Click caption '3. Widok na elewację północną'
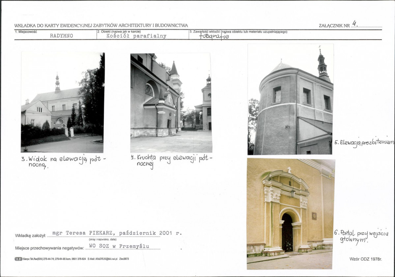The image size is (395, 277). (x=64, y=162)
